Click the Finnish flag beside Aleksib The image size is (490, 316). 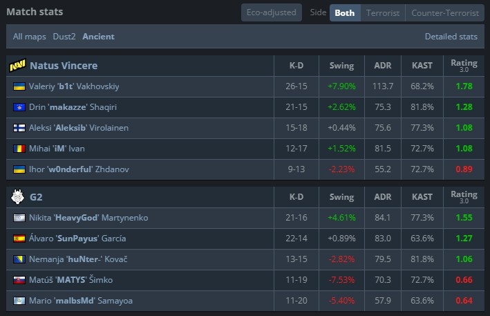click(x=19, y=128)
